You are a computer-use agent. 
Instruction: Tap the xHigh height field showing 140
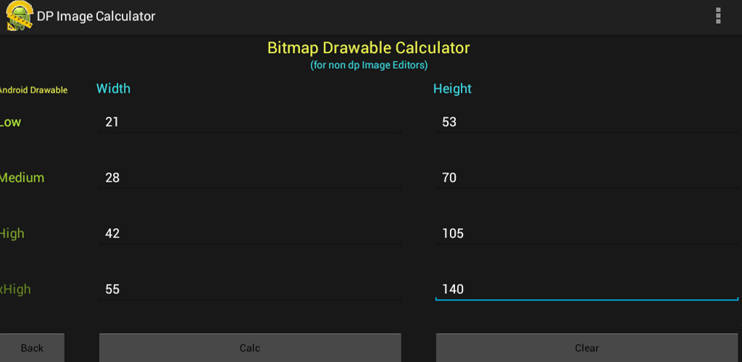[x=586, y=290]
